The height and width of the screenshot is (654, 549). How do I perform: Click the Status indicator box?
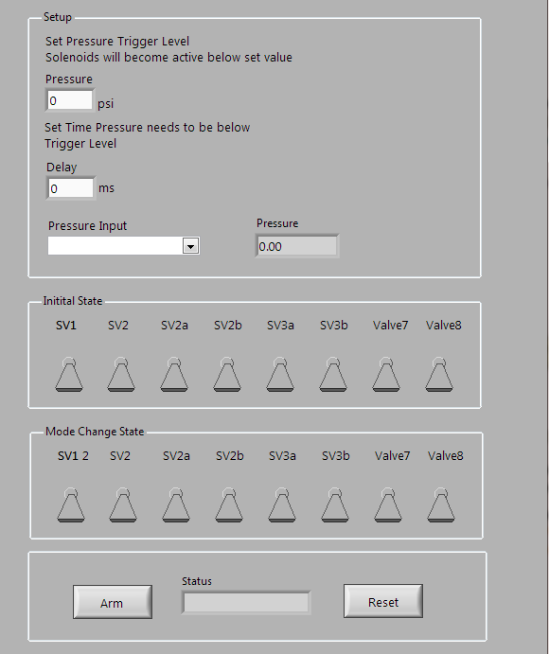[246, 602]
